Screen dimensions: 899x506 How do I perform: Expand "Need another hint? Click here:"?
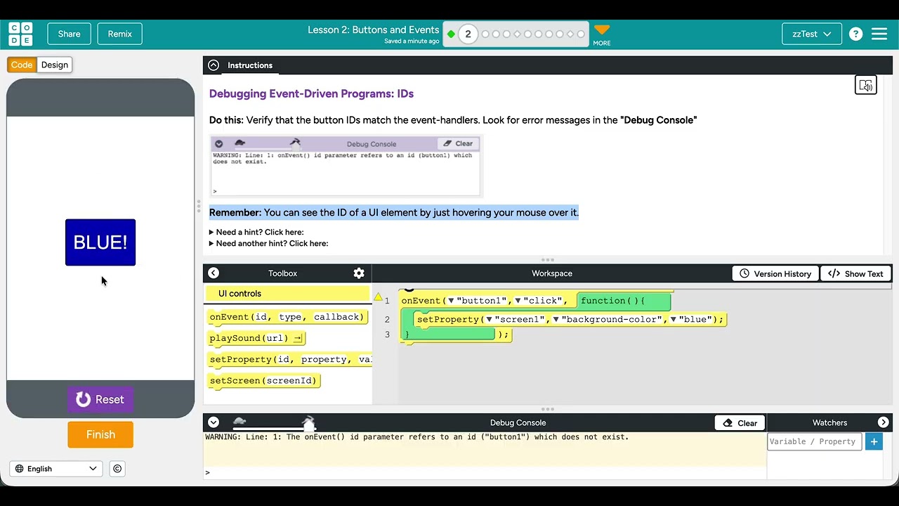269,243
